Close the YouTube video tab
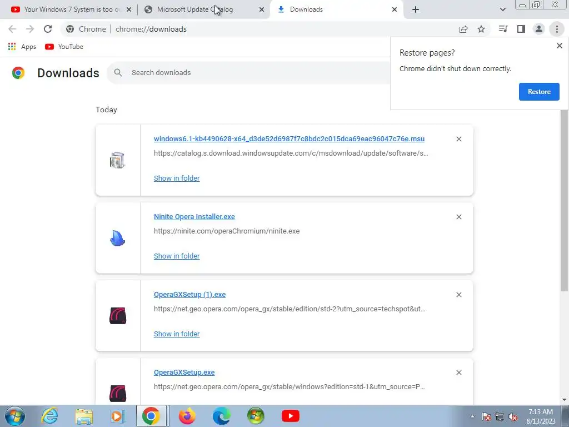 (x=129, y=10)
